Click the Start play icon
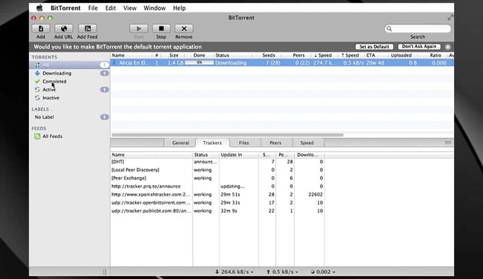Screen dimensions: 483x279 [139, 29]
